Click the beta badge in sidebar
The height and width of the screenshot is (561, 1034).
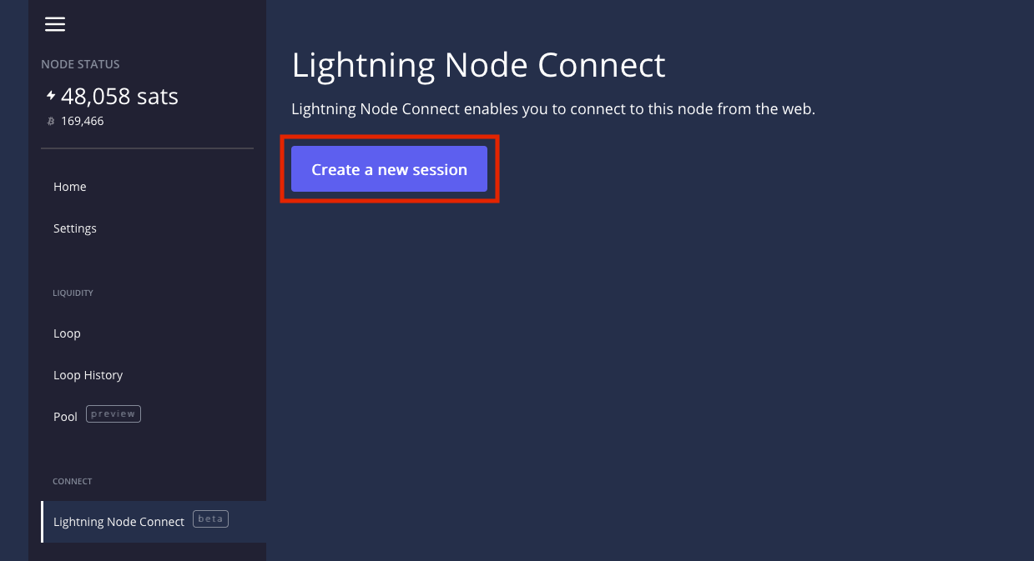click(x=210, y=519)
